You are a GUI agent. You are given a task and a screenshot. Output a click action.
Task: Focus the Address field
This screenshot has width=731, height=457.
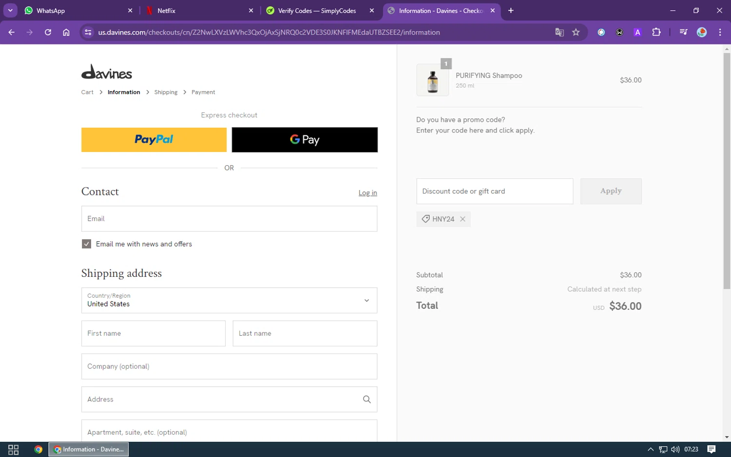coord(229,400)
